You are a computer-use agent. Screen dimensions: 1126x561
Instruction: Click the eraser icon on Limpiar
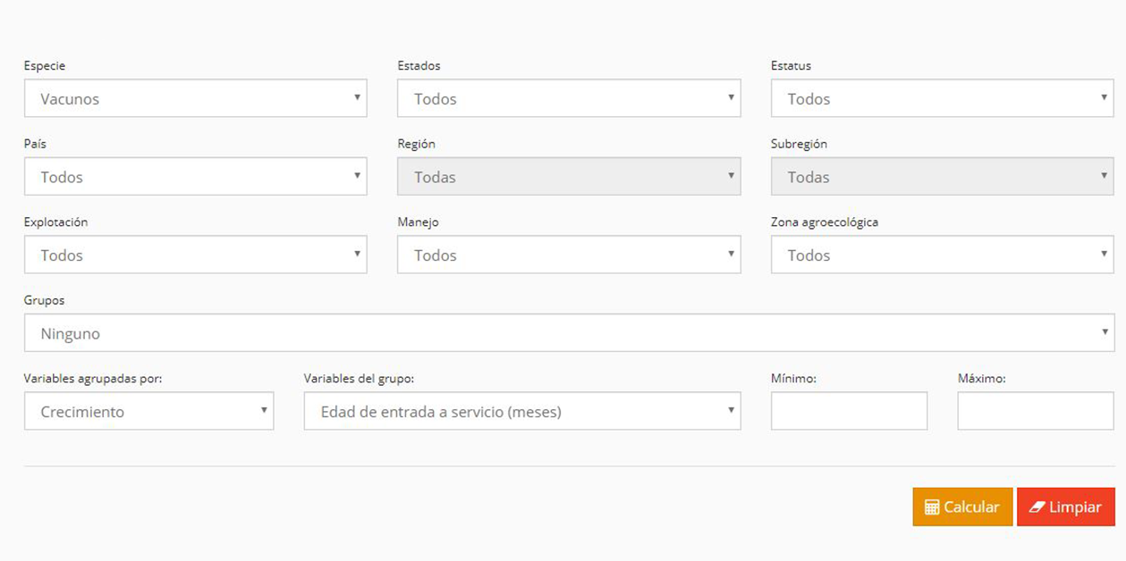(1037, 507)
